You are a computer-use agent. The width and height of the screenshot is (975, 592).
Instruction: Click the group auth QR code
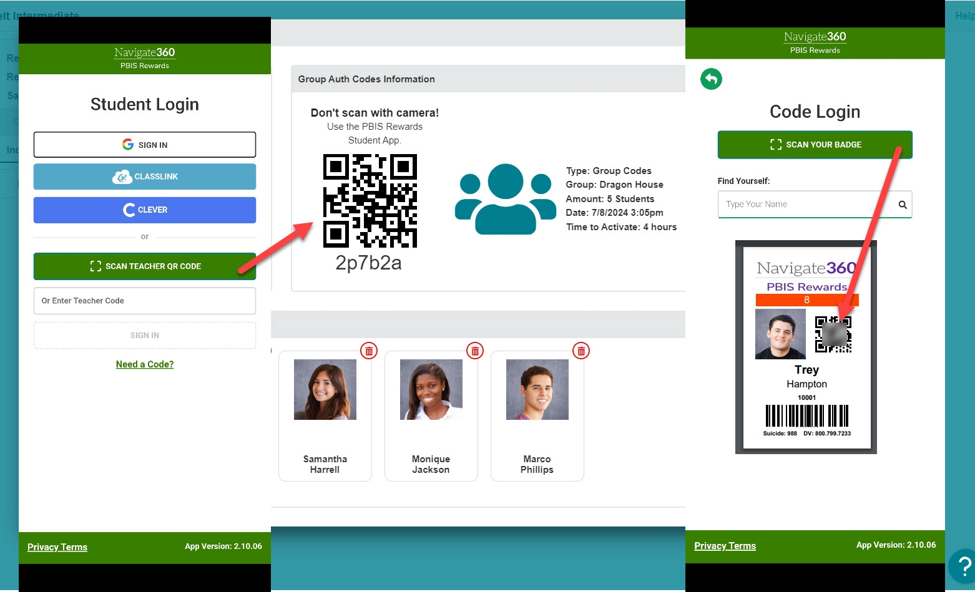pyautogui.click(x=370, y=201)
